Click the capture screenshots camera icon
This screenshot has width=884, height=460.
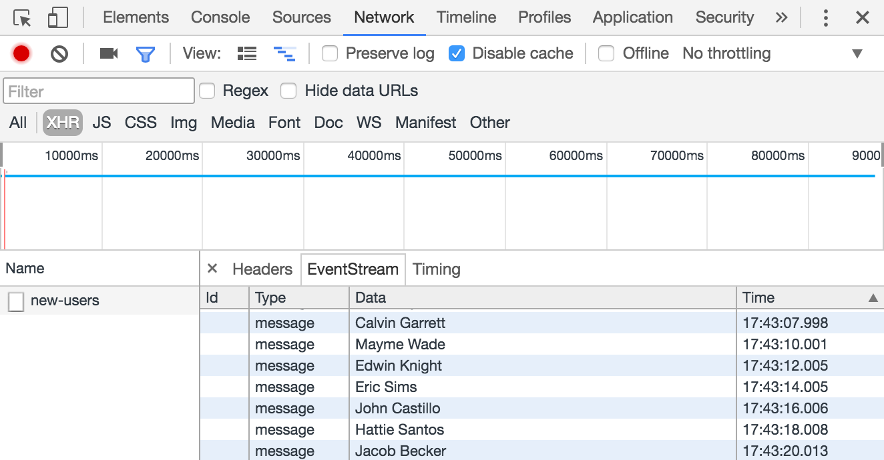108,54
